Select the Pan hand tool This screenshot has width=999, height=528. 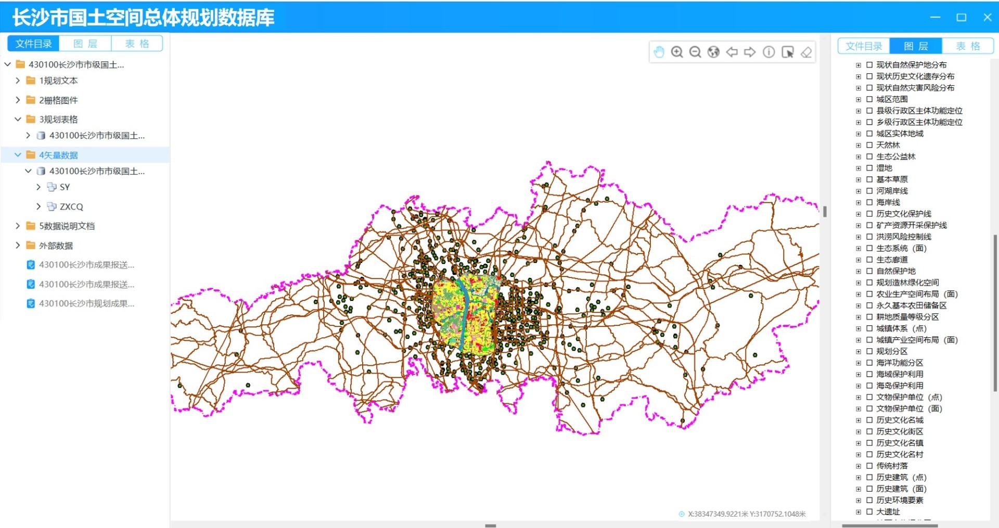[x=659, y=52]
